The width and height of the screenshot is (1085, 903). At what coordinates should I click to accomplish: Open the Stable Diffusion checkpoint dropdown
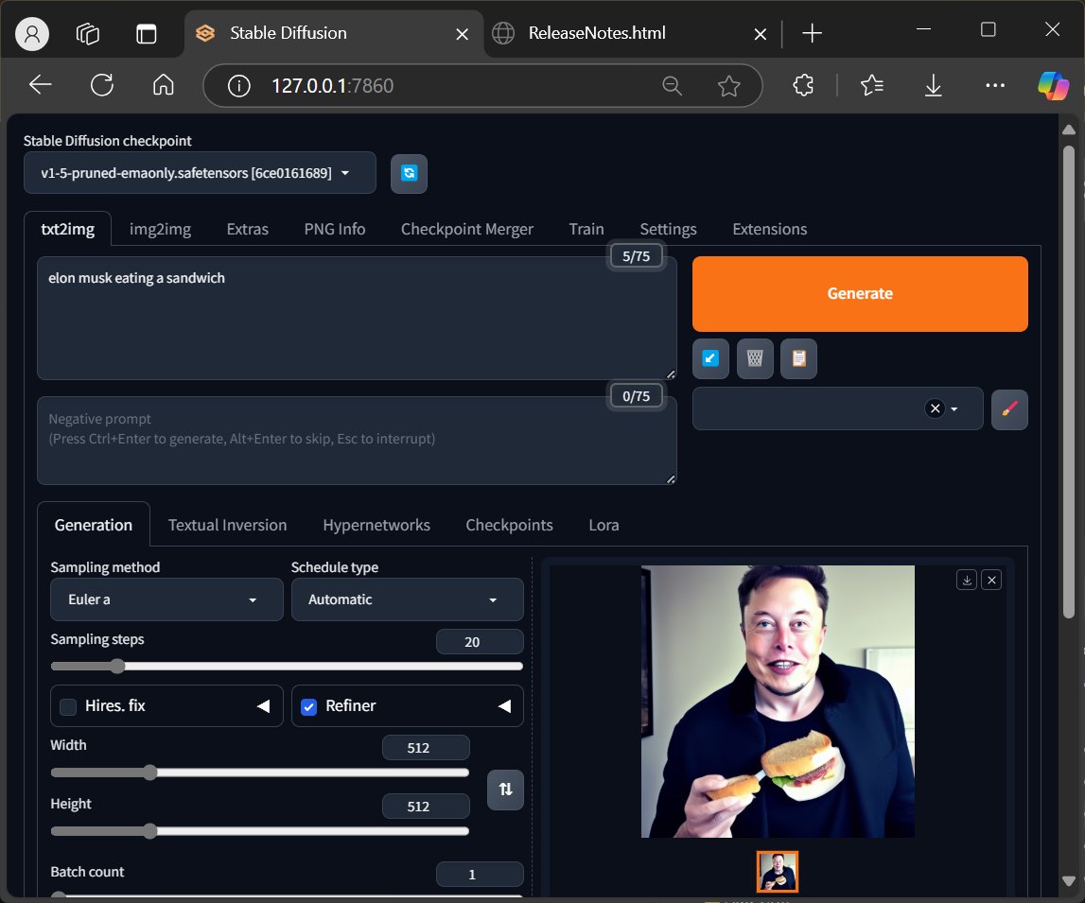pos(200,173)
